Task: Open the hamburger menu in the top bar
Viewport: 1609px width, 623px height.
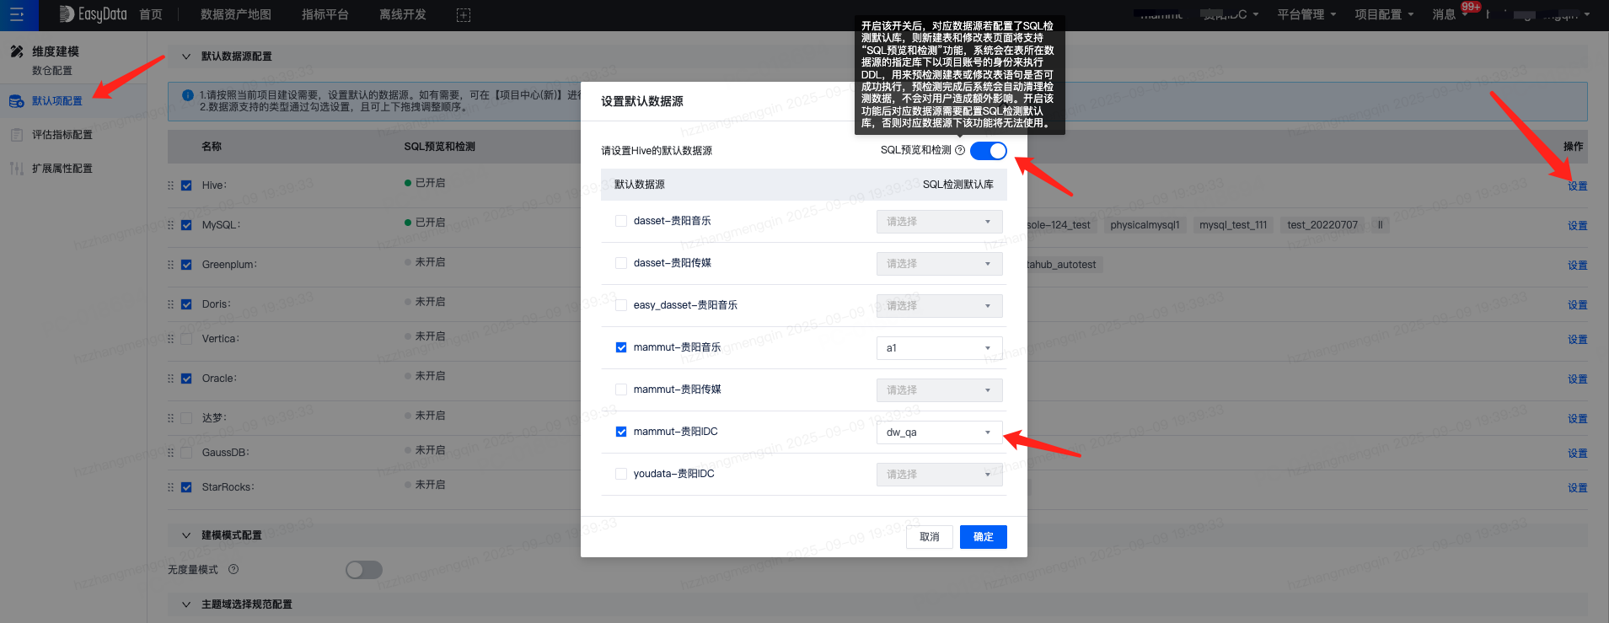Action: (x=17, y=14)
